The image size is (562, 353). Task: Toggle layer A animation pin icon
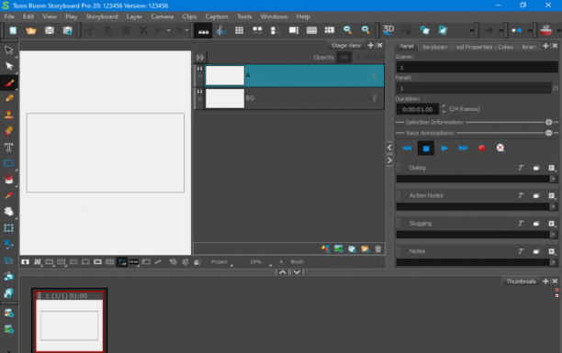(375, 75)
